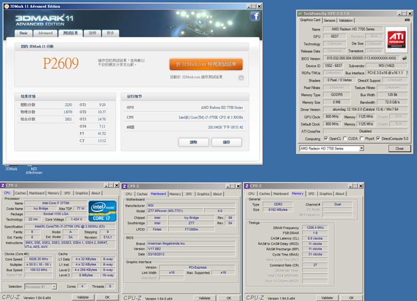Click the Close button in GPU-Z
This screenshot has height=301, width=417.
pos(399,148)
